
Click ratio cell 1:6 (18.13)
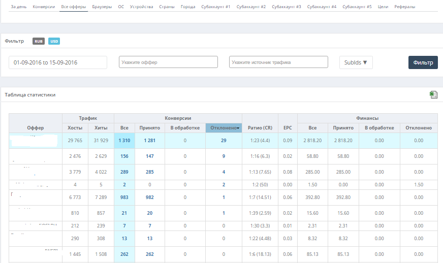260,254
